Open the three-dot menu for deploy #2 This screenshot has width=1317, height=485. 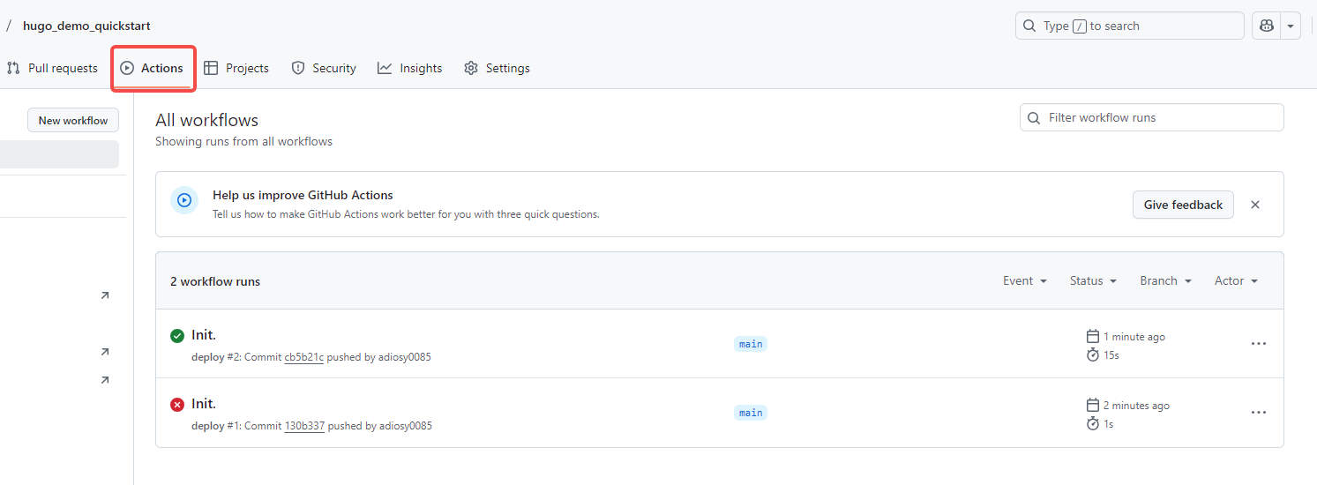pos(1259,344)
